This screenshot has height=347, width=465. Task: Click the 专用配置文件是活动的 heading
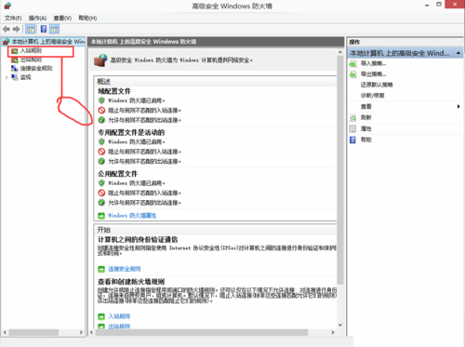pos(131,132)
